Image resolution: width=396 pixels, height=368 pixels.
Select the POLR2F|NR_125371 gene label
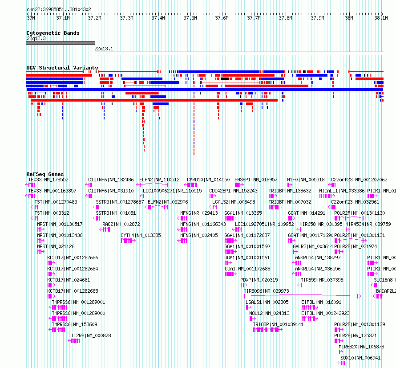[356, 335]
